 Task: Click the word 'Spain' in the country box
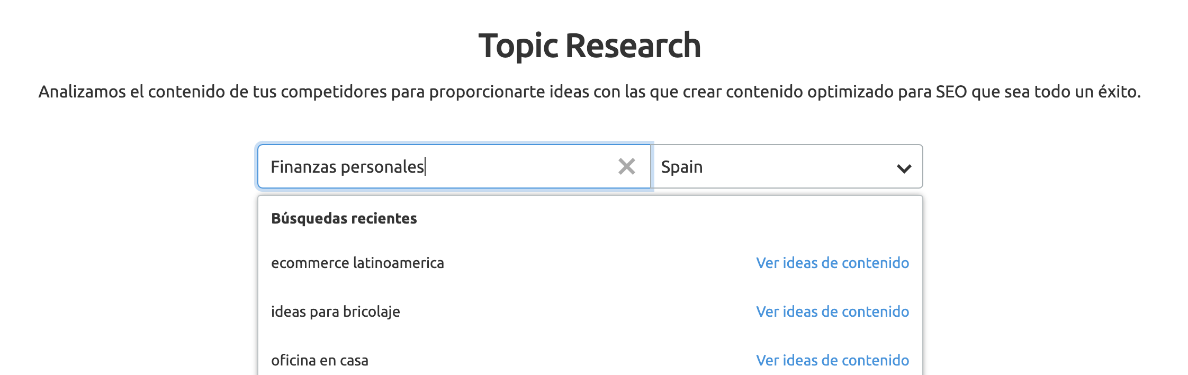(681, 167)
